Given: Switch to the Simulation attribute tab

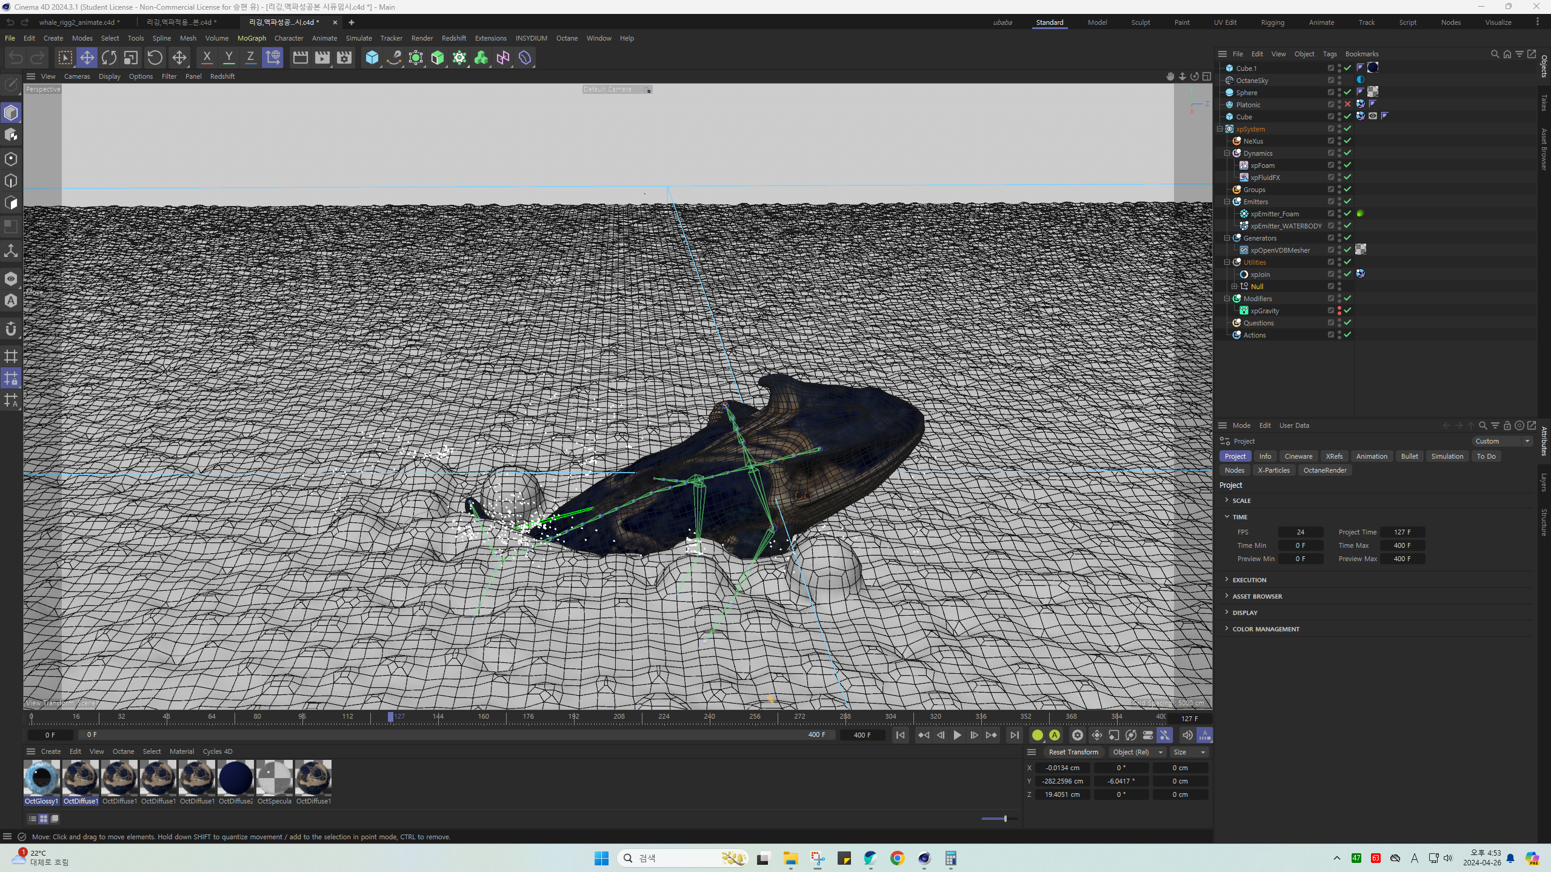Looking at the screenshot, I should [x=1447, y=456].
